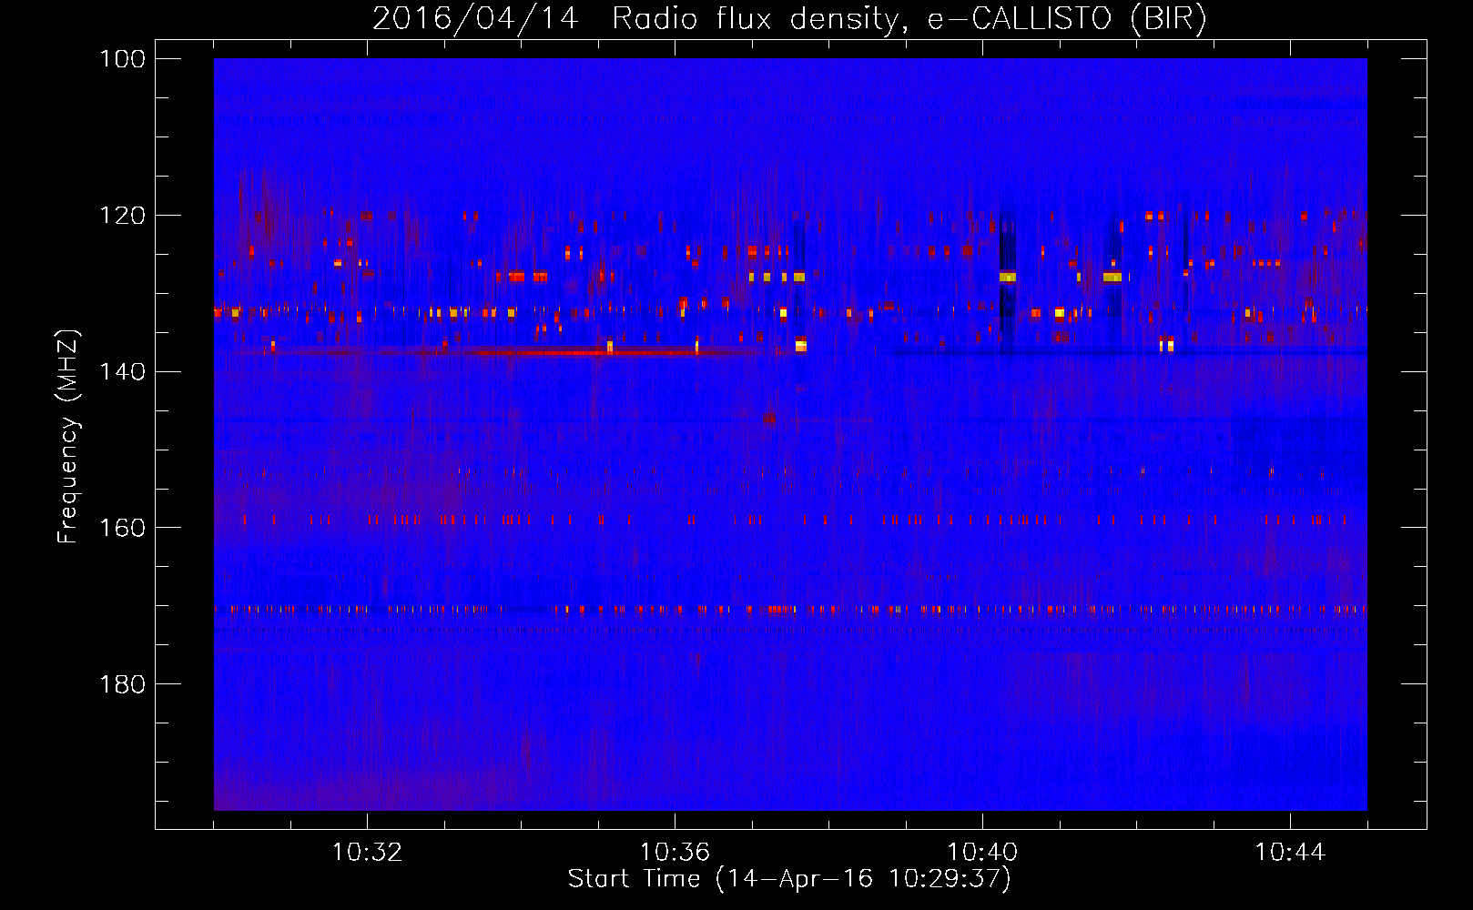Click the frequency tick label '180'
This screenshot has height=910, width=1473.
click(x=124, y=684)
